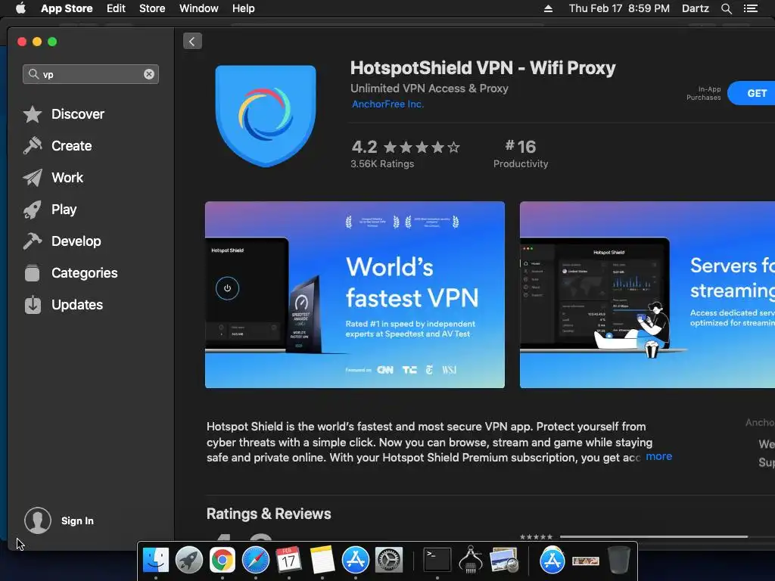Open the Store menu

(152, 8)
